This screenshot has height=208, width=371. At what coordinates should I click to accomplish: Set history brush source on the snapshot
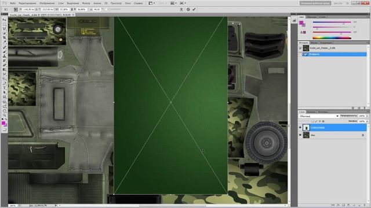point(300,48)
